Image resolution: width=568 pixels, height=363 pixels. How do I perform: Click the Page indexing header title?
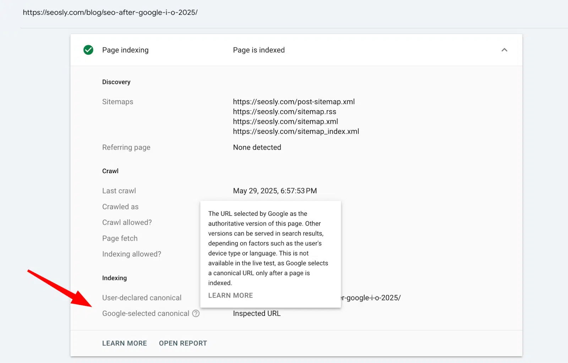[x=125, y=50]
